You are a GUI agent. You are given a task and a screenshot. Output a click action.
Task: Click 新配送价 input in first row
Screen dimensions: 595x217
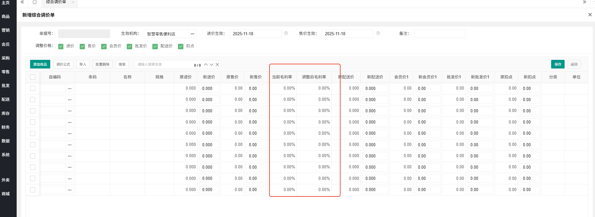point(375,88)
